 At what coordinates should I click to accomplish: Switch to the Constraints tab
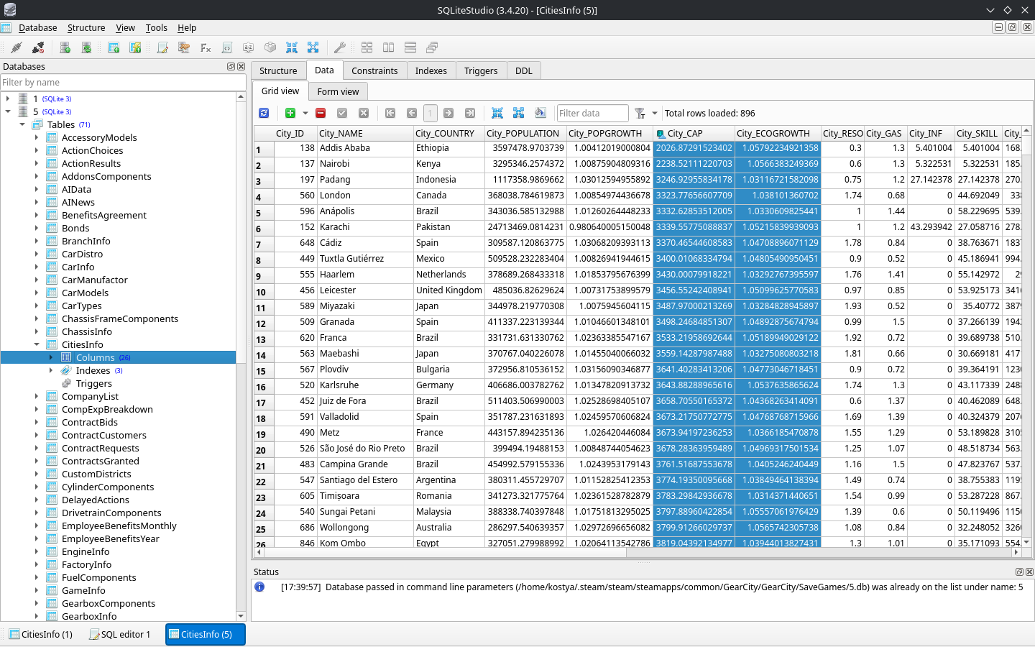coord(374,70)
